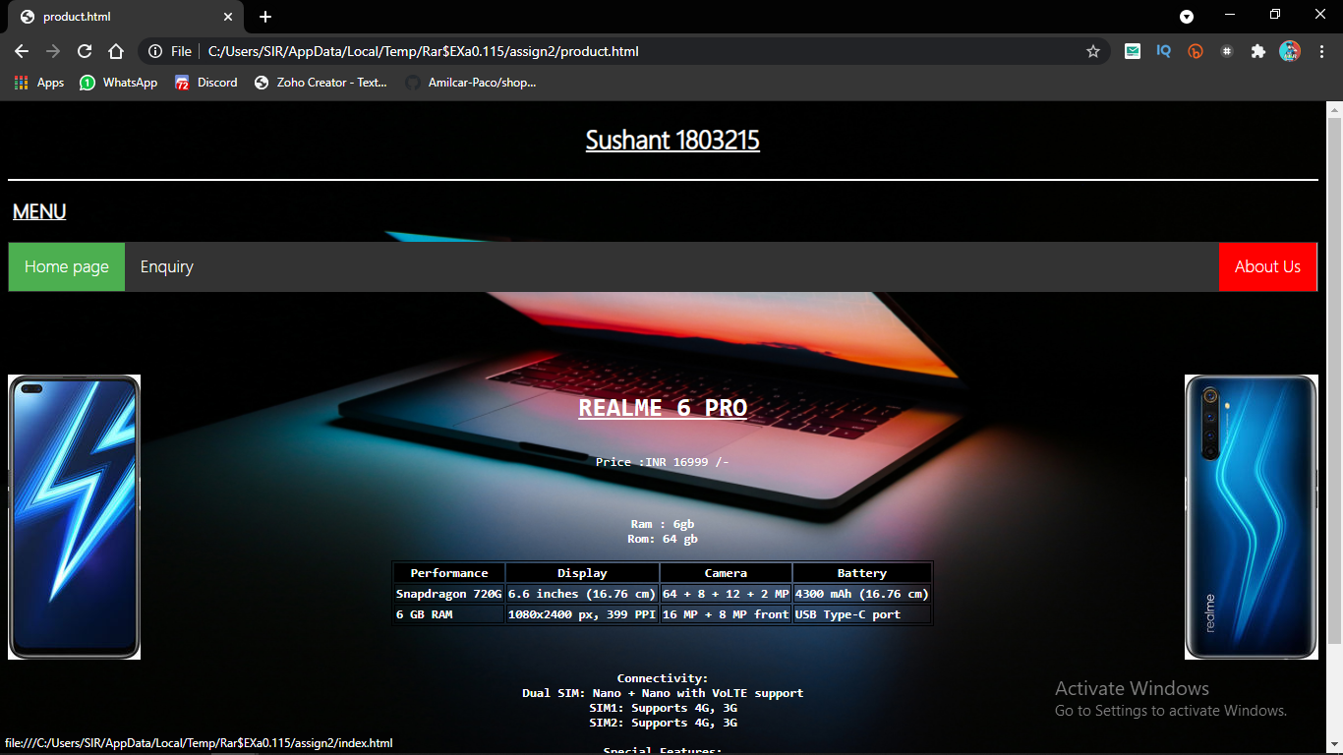Image resolution: width=1343 pixels, height=755 pixels.
Task: Open the Extensions puzzle icon
Action: (1257, 51)
